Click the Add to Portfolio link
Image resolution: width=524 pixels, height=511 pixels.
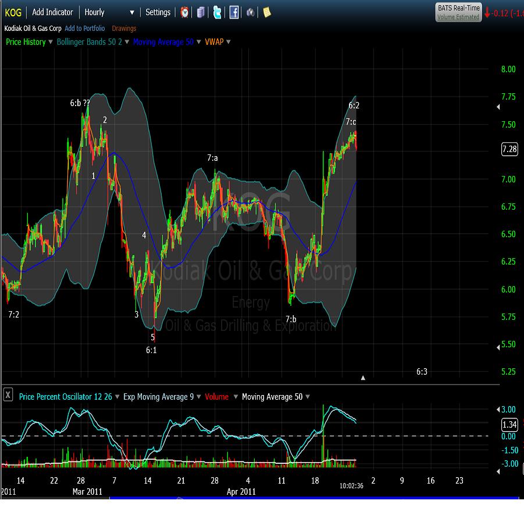pyautogui.click(x=85, y=28)
